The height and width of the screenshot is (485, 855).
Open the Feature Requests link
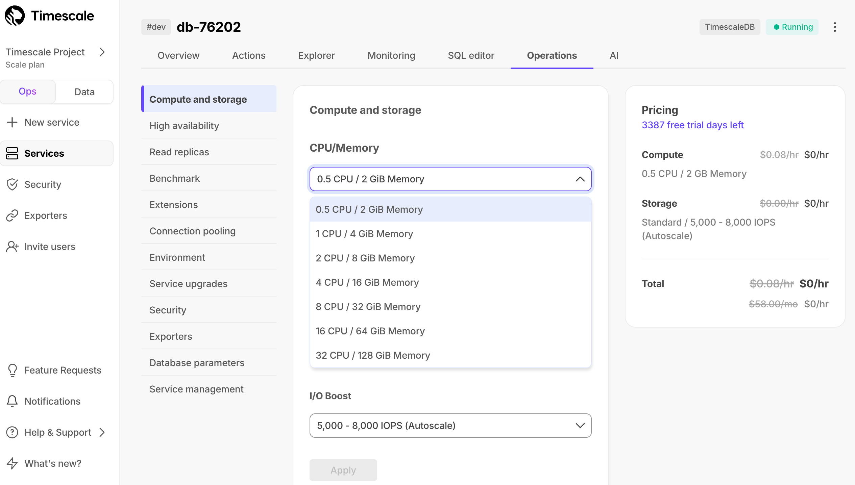pyautogui.click(x=63, y=370)
